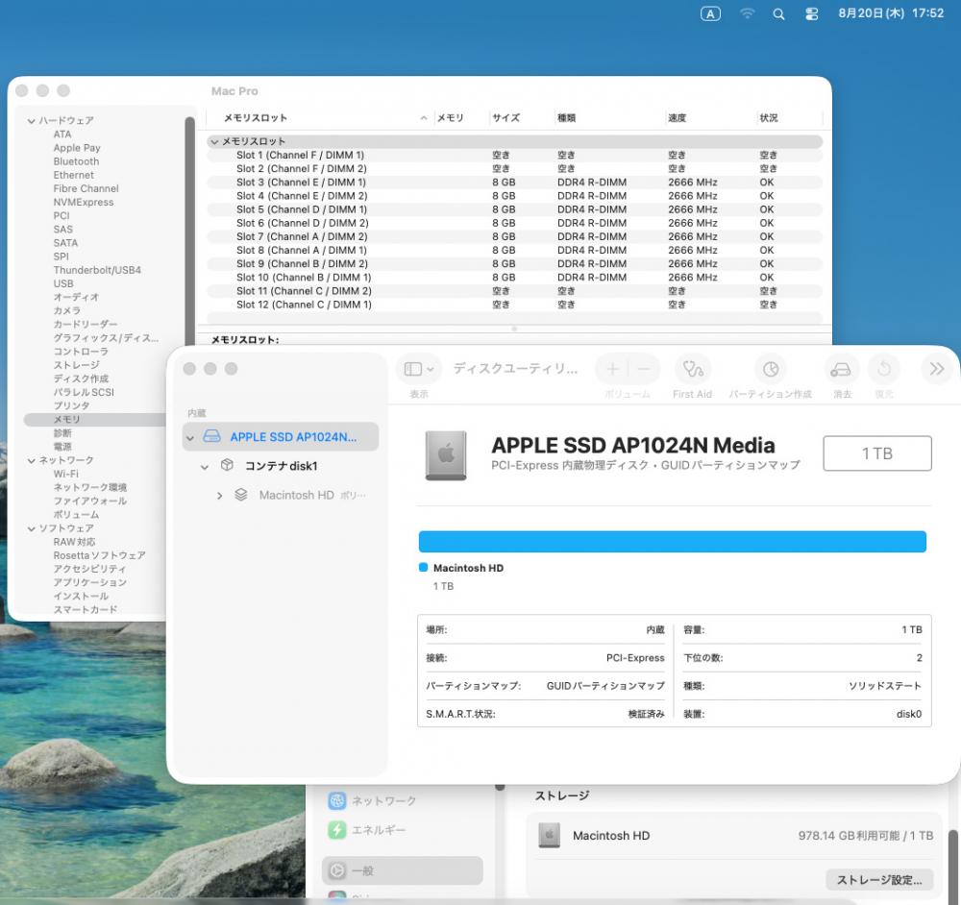Open Control Center in menu bar
Screen dimensions: 961x905
click(811, 14)
